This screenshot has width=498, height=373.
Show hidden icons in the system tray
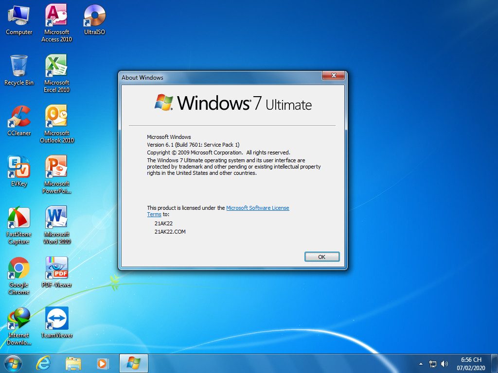click(421, 364)
